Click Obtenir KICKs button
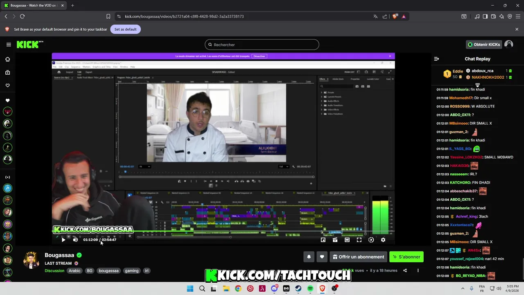Viewport: 524px width, 295px height. pos(484,44)
